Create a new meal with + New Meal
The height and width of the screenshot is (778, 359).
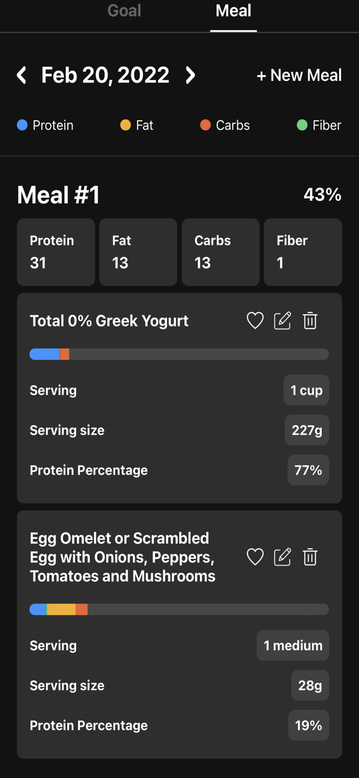click(x=299, y=75)
